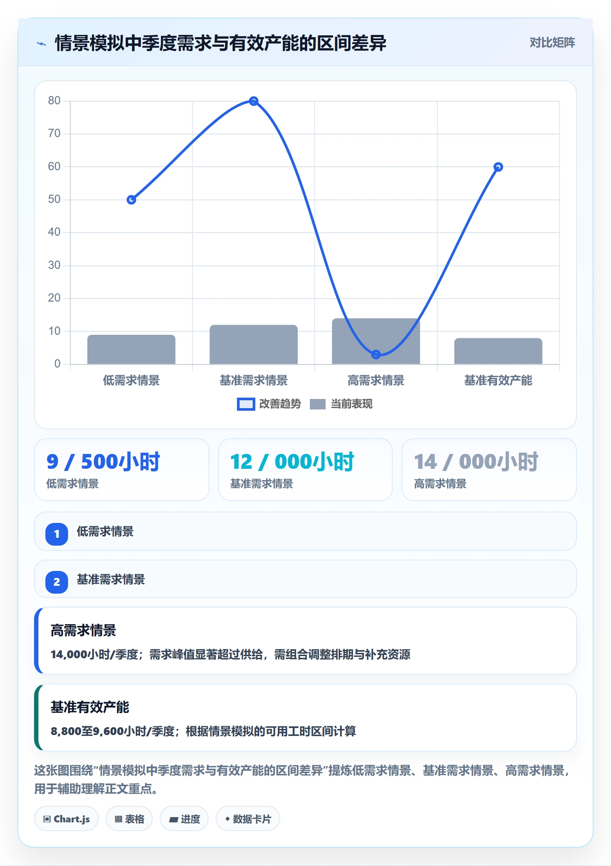
Task: Select the line point above 低需求情景
Action: click(131, 200)
